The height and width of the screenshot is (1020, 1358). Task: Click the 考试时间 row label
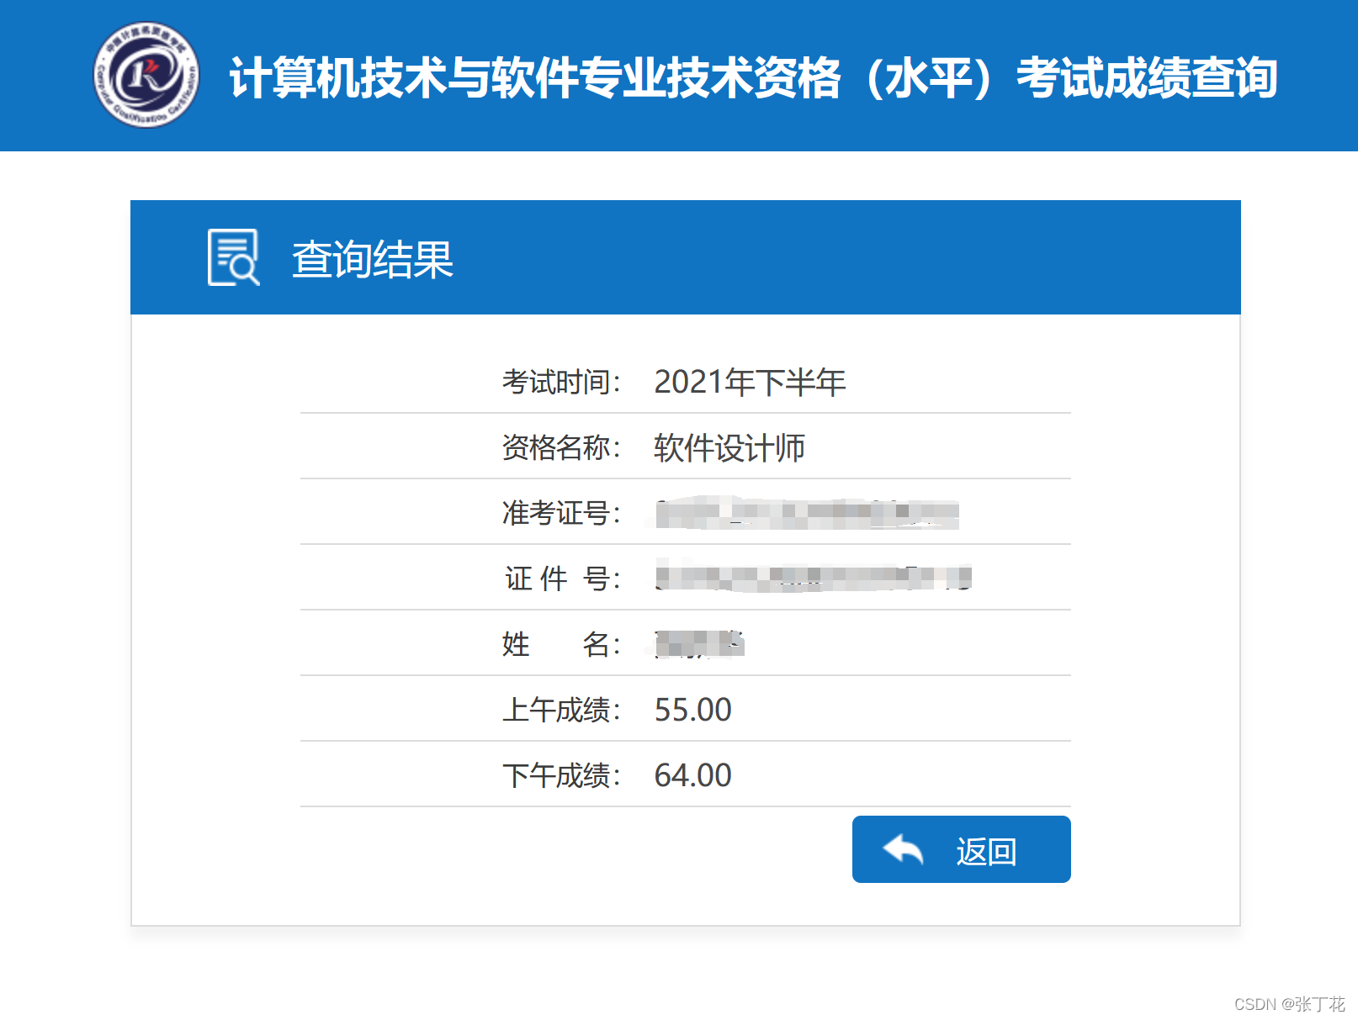(x=560, y=381)
